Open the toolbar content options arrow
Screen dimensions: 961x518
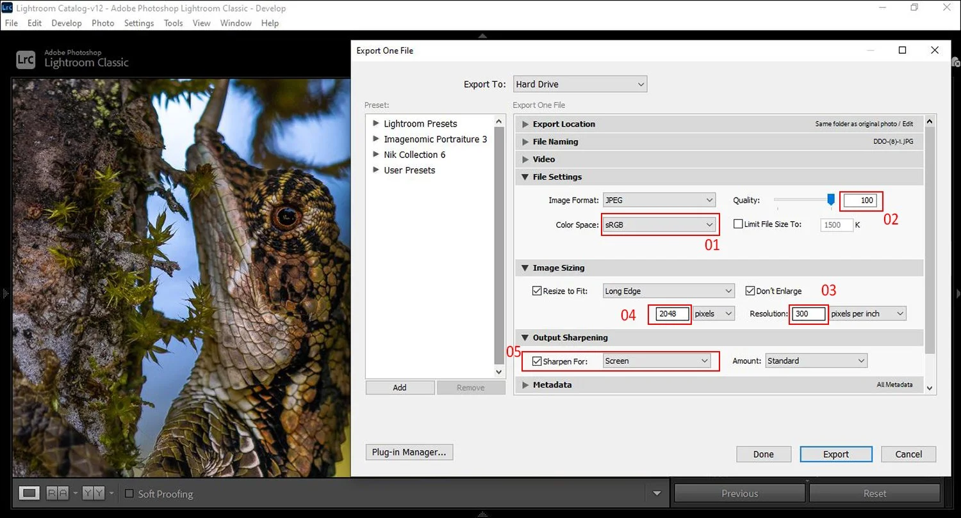pos(657,494)
